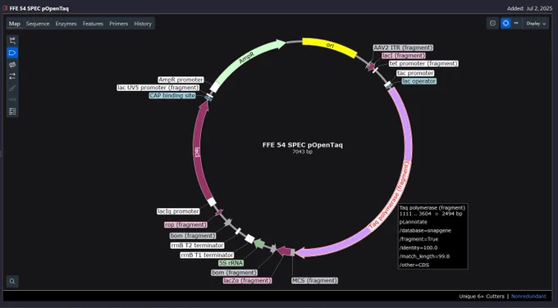Click the rrnB T2 terminator label
The width and height of the screenshot is (558, 308).
(197, 246)
